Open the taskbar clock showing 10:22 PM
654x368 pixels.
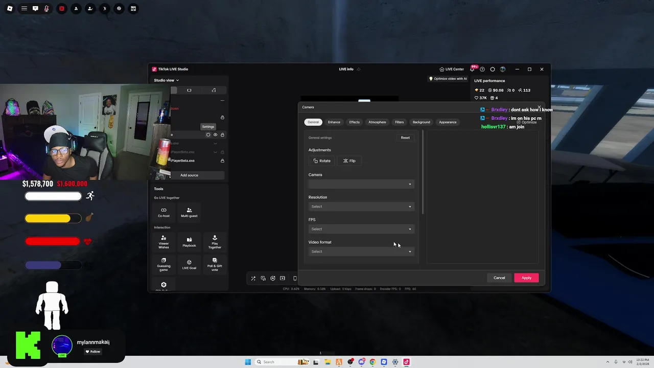point(643,362)
